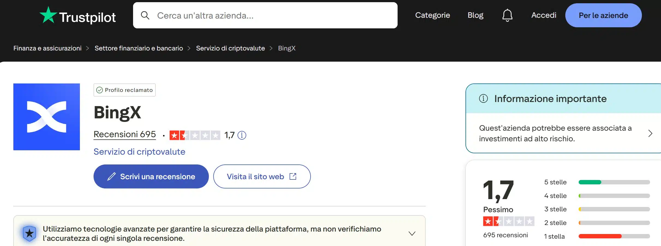Expand the platform security disclaimer chevron
This screenshot has width=661, height=246.
(x=412, y=233)
